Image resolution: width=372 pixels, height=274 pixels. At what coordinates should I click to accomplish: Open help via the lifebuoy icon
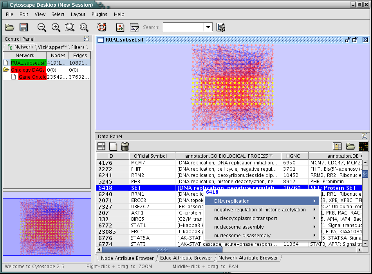click(102, 27)
